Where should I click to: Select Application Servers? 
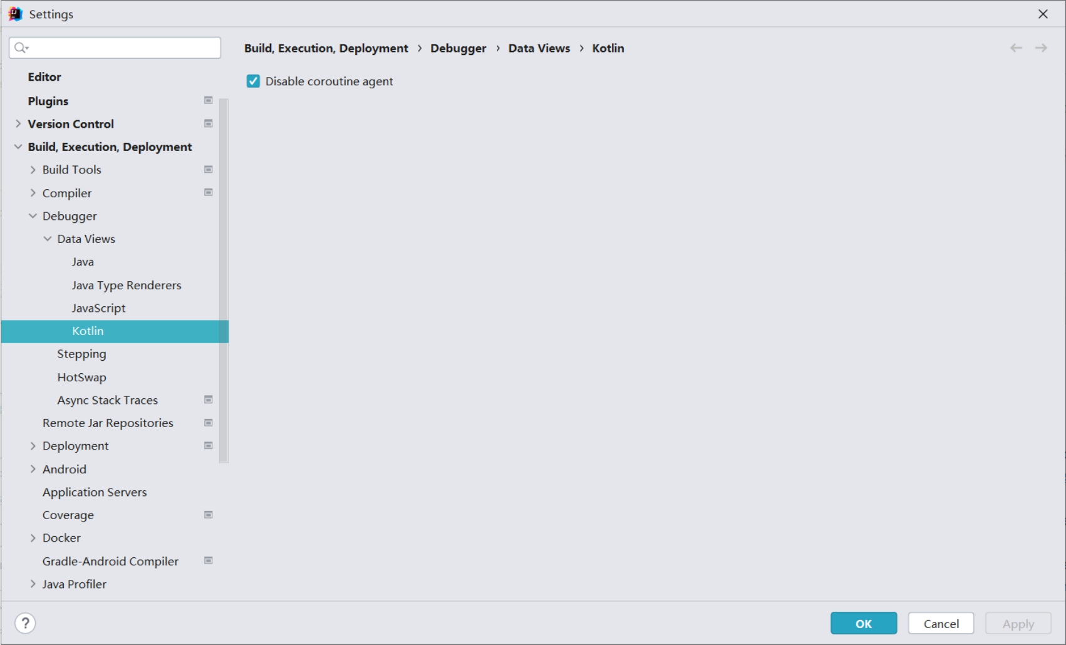[95, 492]
